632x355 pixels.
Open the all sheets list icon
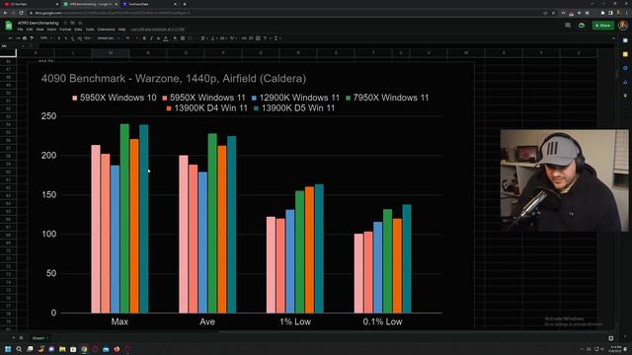22,338
